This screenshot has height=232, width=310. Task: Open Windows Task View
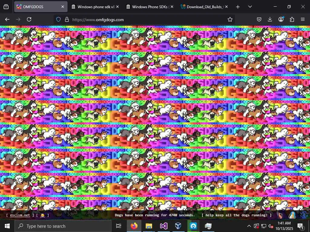(x=118, y=226)
